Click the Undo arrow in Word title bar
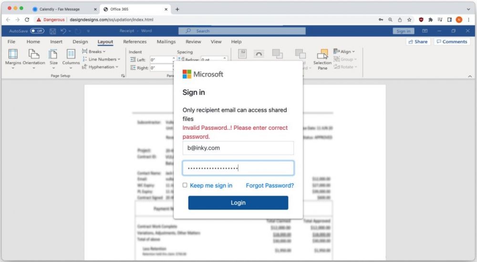This screenshot has width=477, height=262. pyautogui.click(x=63, y=31)
